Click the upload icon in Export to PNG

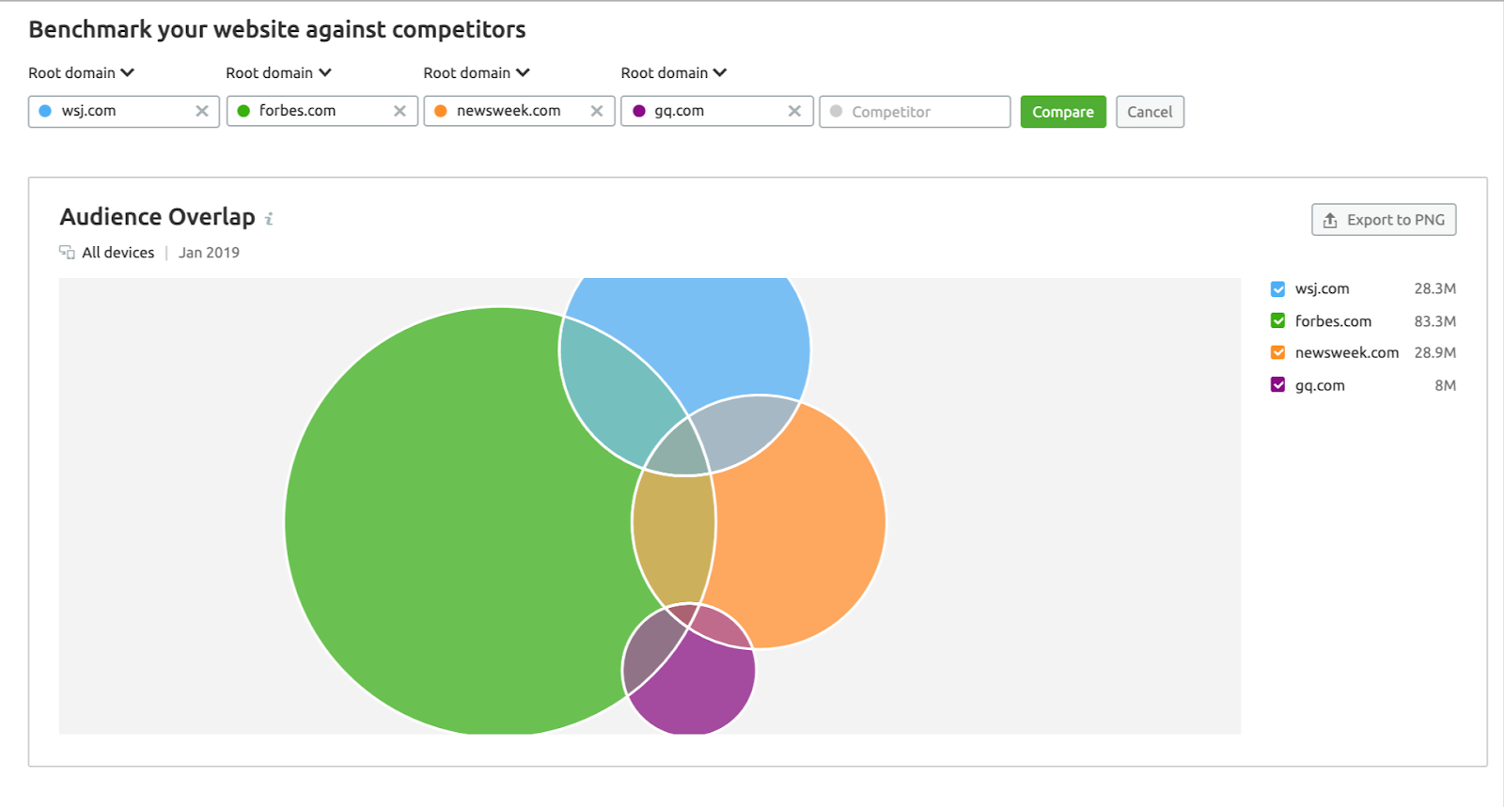point(1330,220)
